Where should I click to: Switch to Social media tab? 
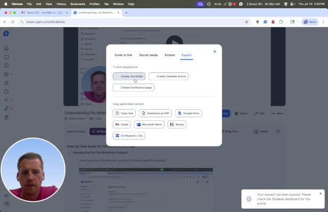(149, 55)
